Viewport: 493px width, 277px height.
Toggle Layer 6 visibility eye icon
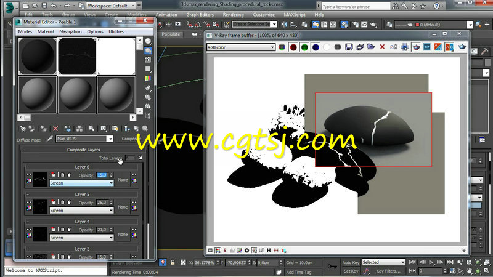tap(29, 175)
